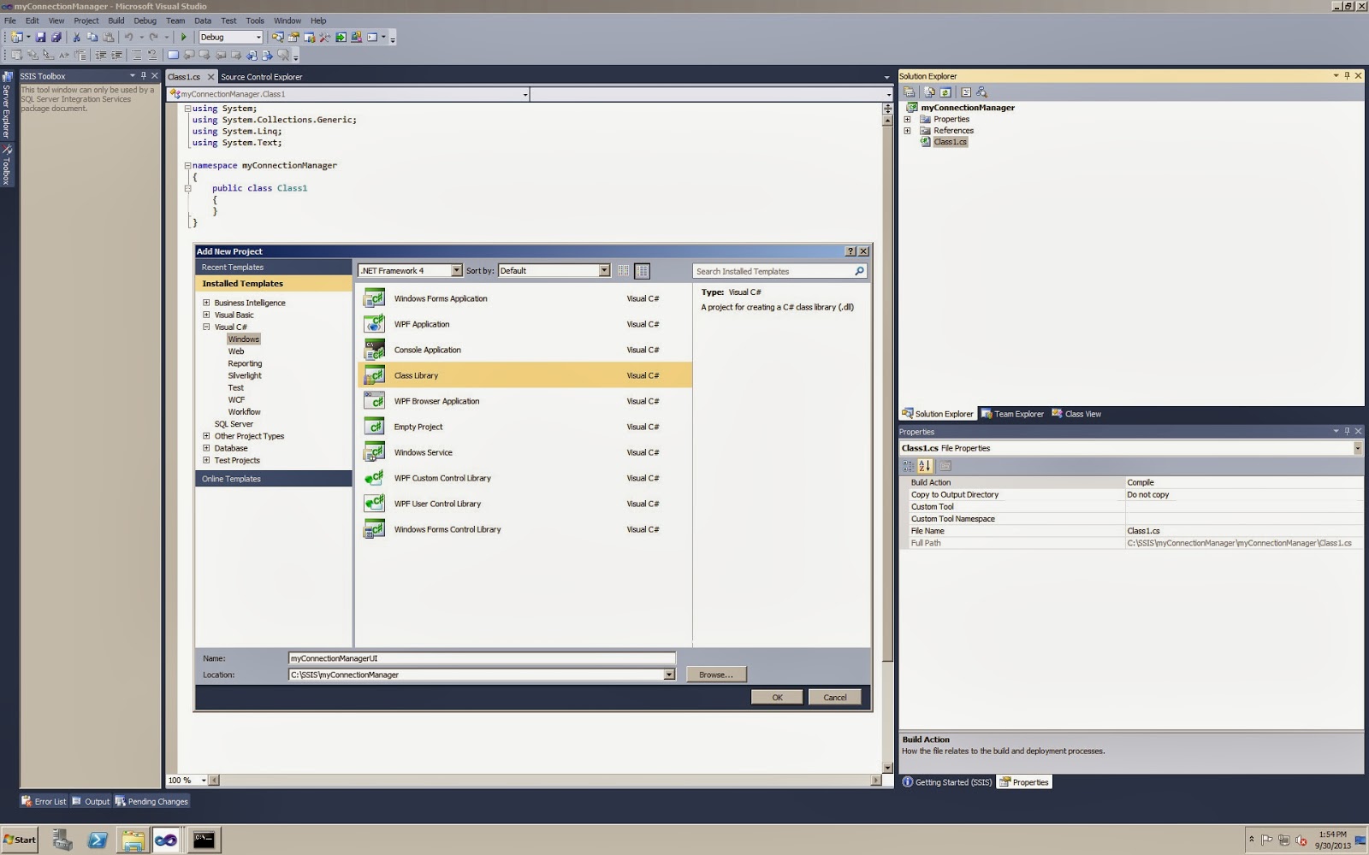Click the Categorized icon in Properties panel
Viewport: 1369px width, 855px height.
[908, 466]
